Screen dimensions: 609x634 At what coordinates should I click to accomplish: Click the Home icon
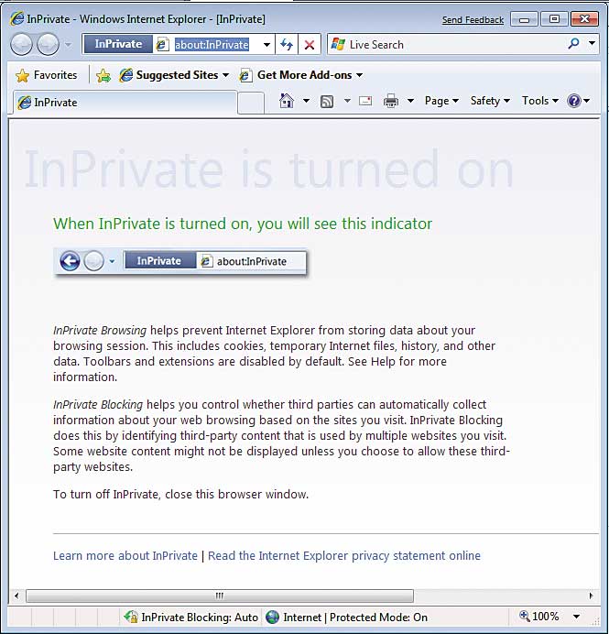tap(287, 101)
